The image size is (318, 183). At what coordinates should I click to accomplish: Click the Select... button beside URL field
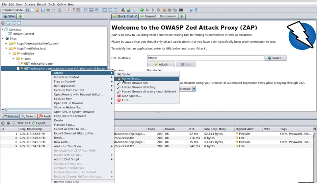(275, 58)
